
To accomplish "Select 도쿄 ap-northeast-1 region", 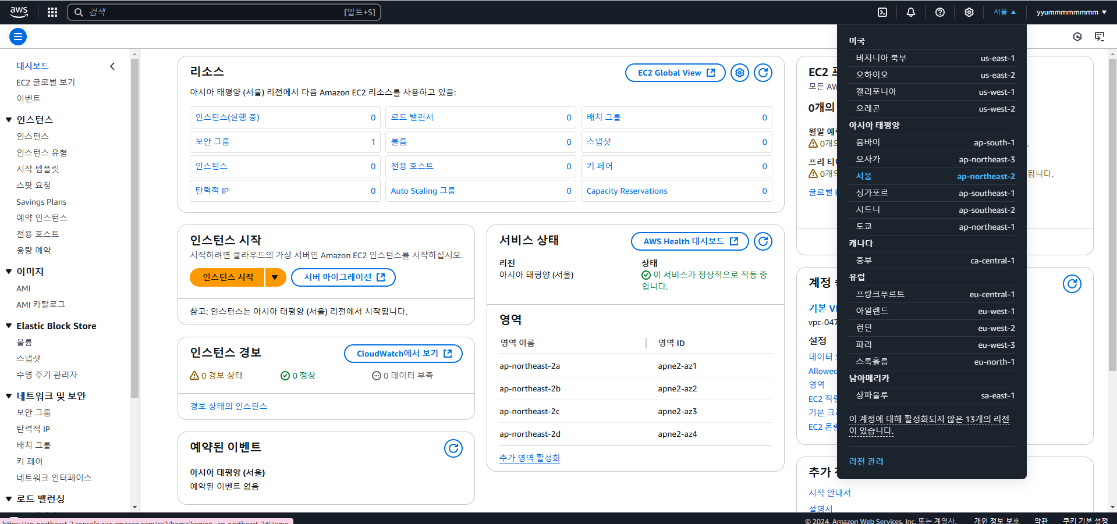I will 932,227.
